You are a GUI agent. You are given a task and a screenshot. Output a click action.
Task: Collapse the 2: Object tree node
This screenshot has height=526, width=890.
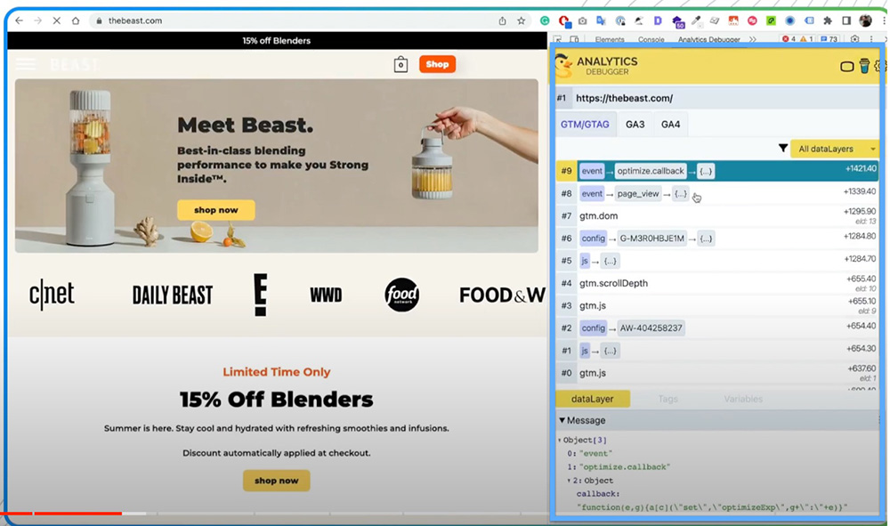[x=570, y=481]
